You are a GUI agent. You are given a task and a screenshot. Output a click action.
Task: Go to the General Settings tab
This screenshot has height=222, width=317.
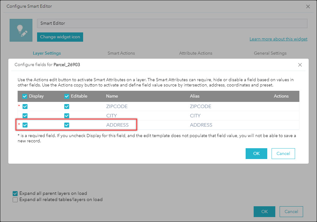270,53
